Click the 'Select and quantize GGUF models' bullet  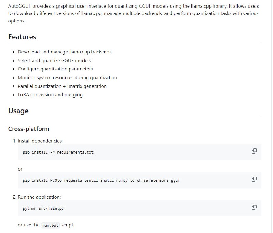pyautogui.click(x=54, y=61)
